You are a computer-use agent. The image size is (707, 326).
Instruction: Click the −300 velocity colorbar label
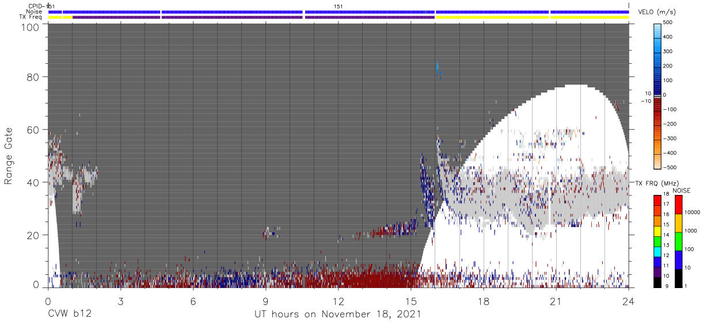coord(671,139)
